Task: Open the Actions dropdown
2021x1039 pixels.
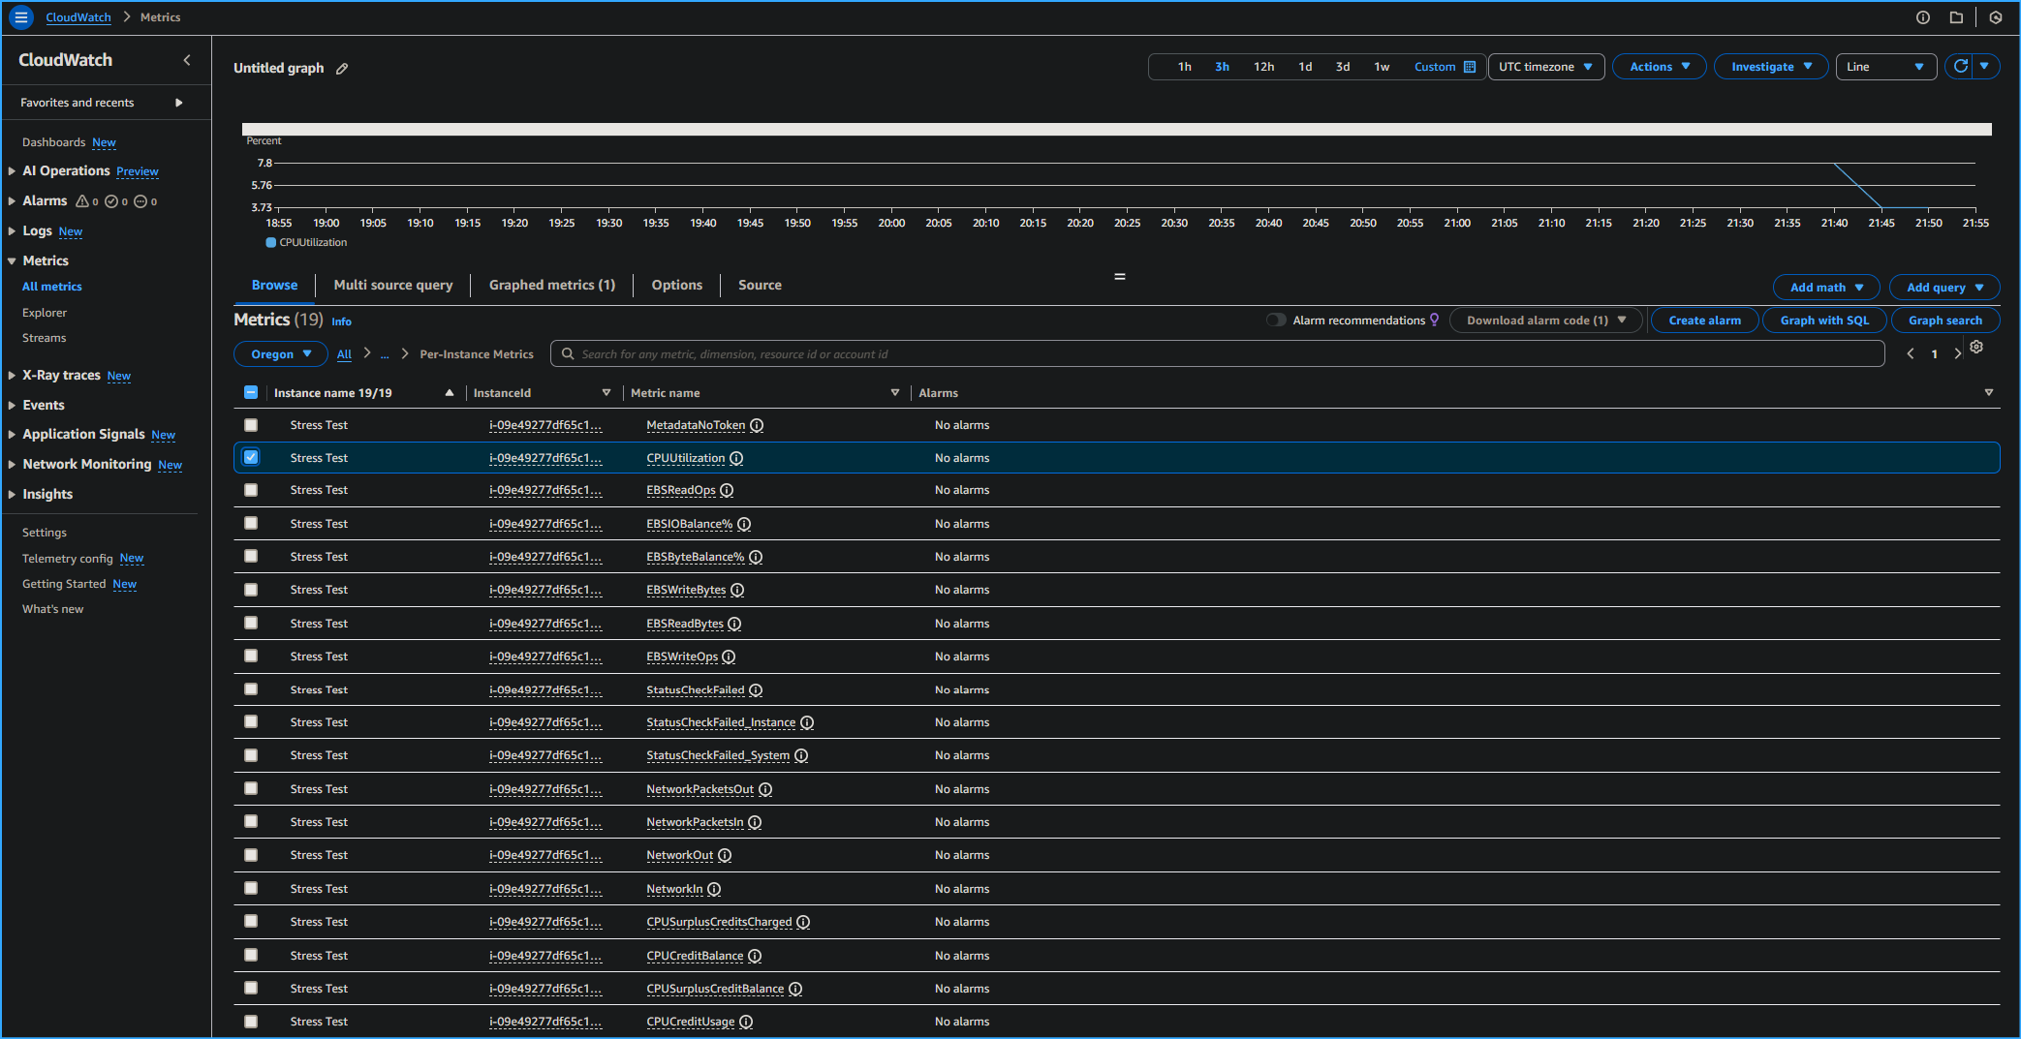Action: (1659, 66)
